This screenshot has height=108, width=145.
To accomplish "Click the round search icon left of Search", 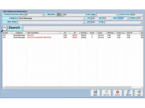I will point(5,28).
